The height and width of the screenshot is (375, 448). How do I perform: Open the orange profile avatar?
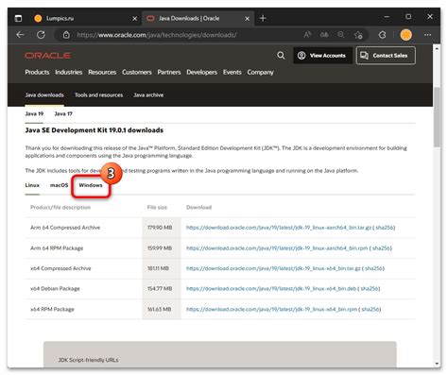point(405,35)
